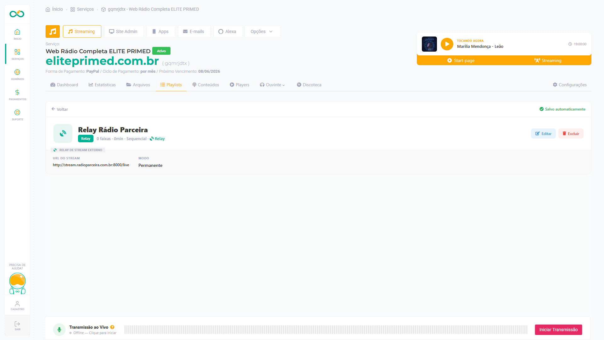Expand the Ouvinte dropdown menu
The image size is (604, 340).
tap(272, 85)
